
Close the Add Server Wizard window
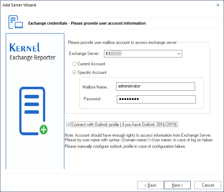218,5
